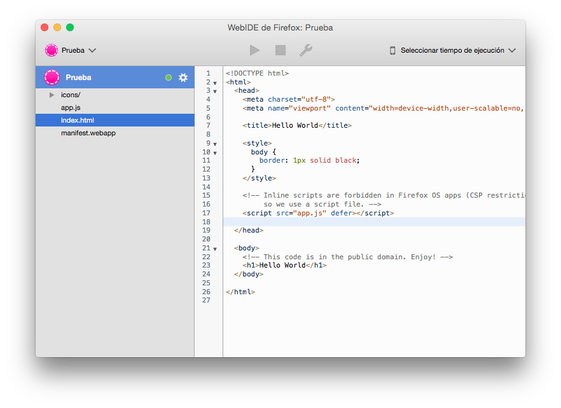Viewport: 561px width, 408px height.
Task: Fold the style block on line 9
Action: 215,144
